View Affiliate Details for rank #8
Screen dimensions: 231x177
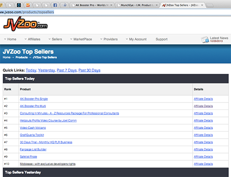pos(203,149)
